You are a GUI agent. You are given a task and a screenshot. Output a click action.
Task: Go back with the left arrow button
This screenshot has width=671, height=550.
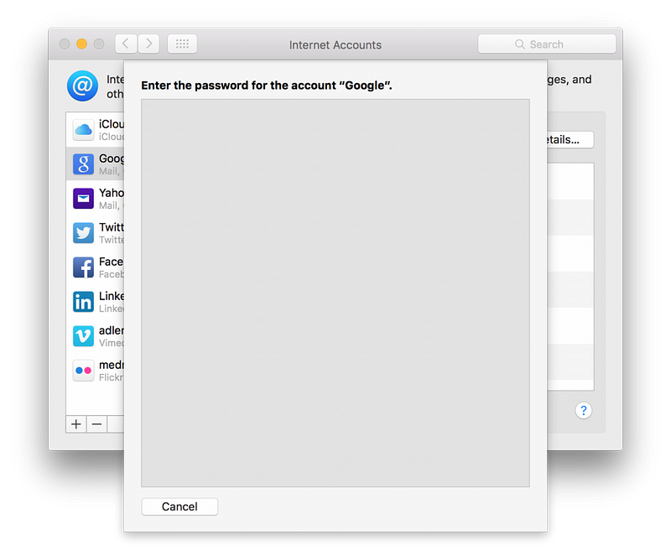click(125, 44)
